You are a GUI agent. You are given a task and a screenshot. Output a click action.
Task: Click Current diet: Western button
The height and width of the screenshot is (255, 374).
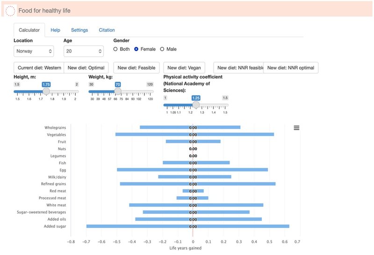tap(39, 68)
